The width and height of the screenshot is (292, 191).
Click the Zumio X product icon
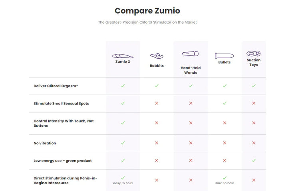(x=123, y=56)
